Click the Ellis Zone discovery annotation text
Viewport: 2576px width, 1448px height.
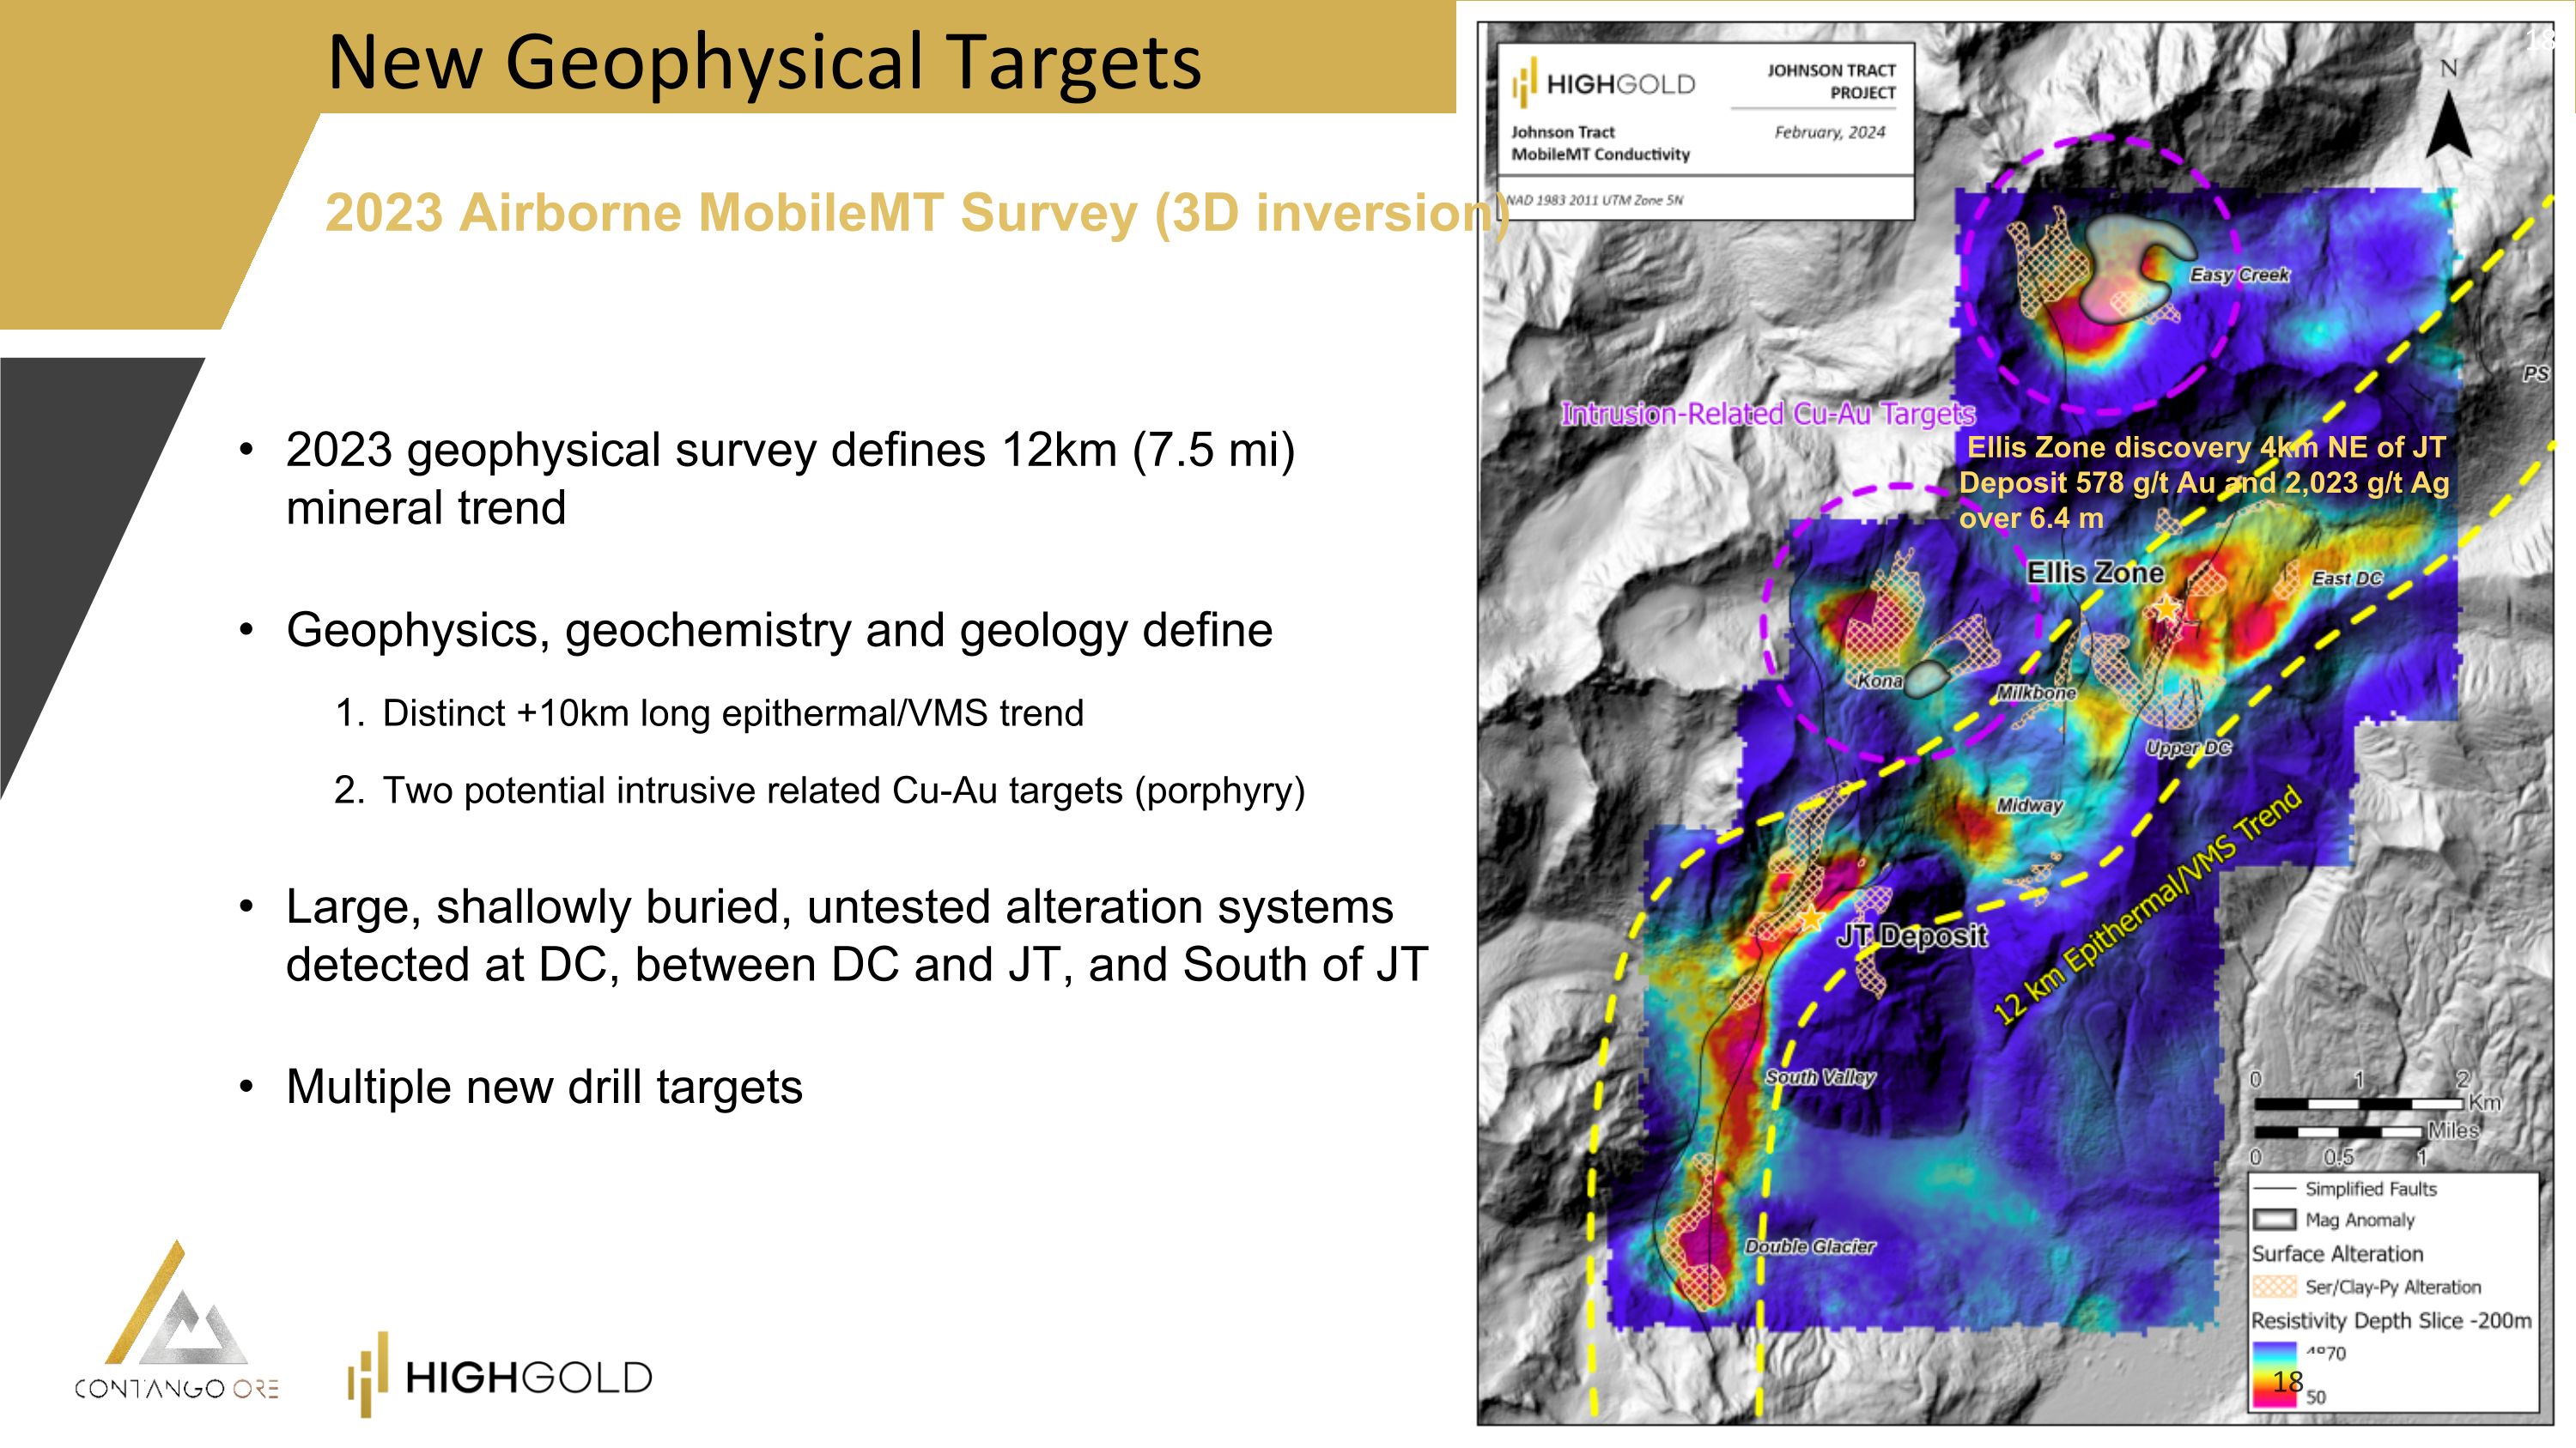(2203, 482)
